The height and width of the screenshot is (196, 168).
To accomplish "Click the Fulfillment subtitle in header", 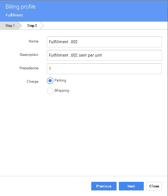I will (14, 15).
